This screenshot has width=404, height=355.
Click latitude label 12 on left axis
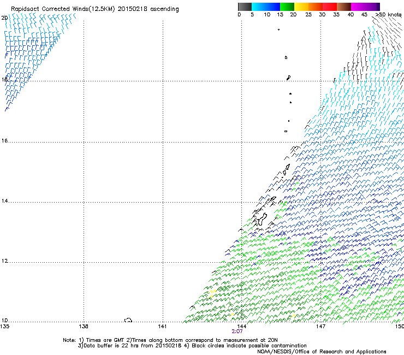[4, 261]
